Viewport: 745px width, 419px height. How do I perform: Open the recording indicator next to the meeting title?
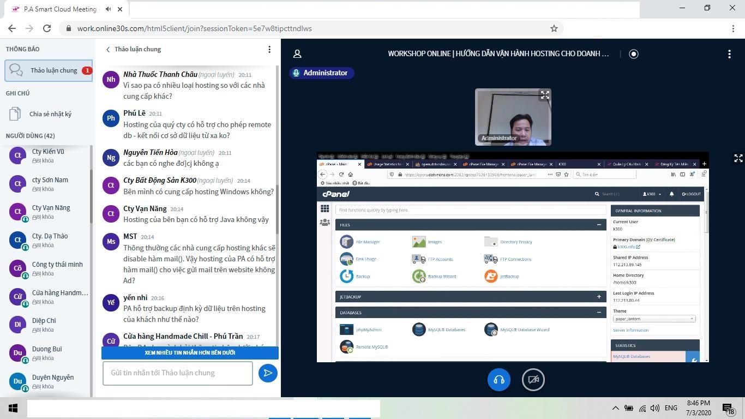pyautogui.click(x=633, y=53)
